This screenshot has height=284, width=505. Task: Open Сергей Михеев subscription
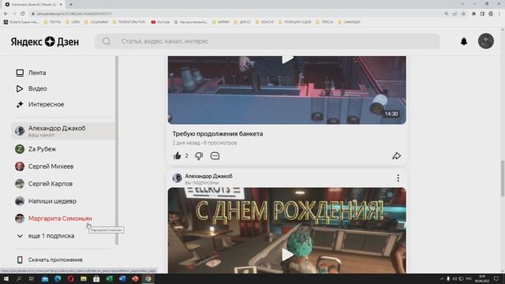pos(44,166)
